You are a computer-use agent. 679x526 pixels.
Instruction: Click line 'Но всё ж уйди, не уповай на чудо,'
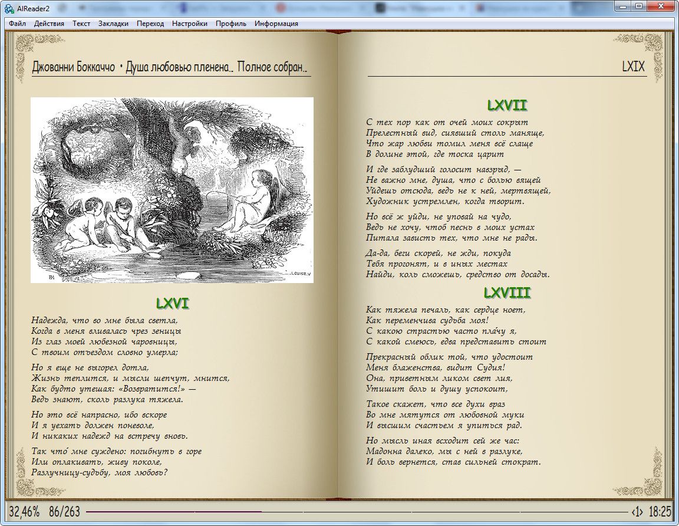pyautogui.click(x=439, y=216)
